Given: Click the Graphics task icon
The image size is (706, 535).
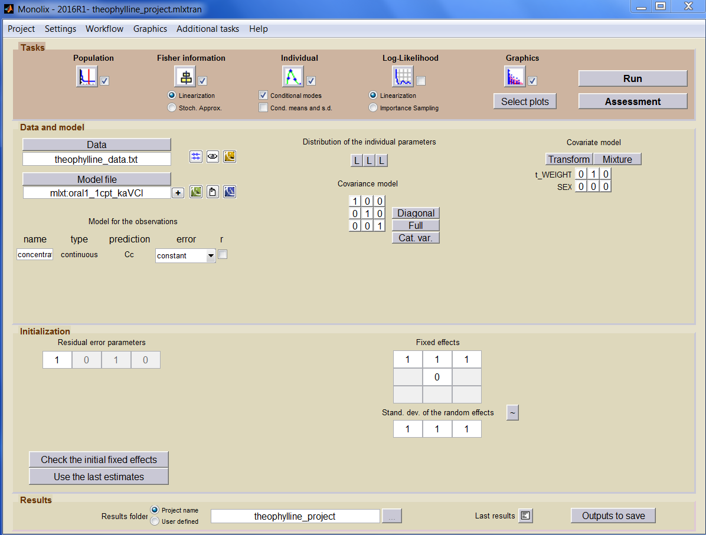Looking at the screenshot, I should point(514,77).
